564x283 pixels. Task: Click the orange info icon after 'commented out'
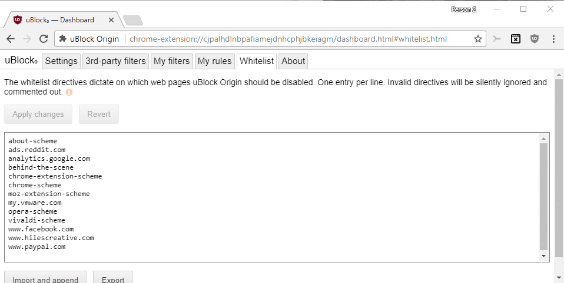pyautogui.click(x=69, y=92)
